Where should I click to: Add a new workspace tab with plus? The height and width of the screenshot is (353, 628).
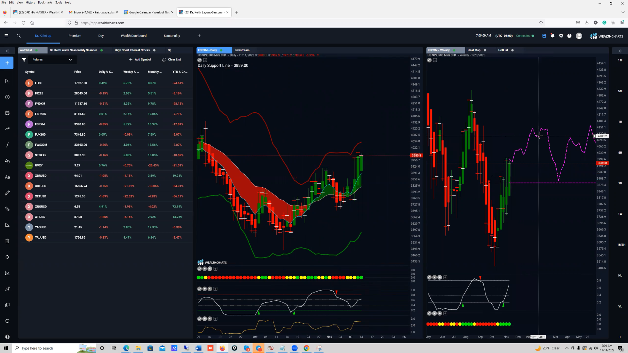point(199,36)
